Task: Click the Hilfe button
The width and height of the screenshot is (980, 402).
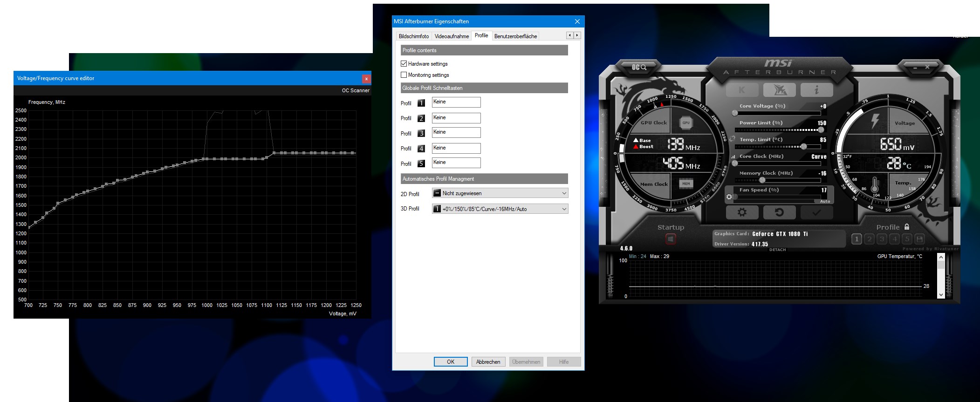Action: pos(564,362)
